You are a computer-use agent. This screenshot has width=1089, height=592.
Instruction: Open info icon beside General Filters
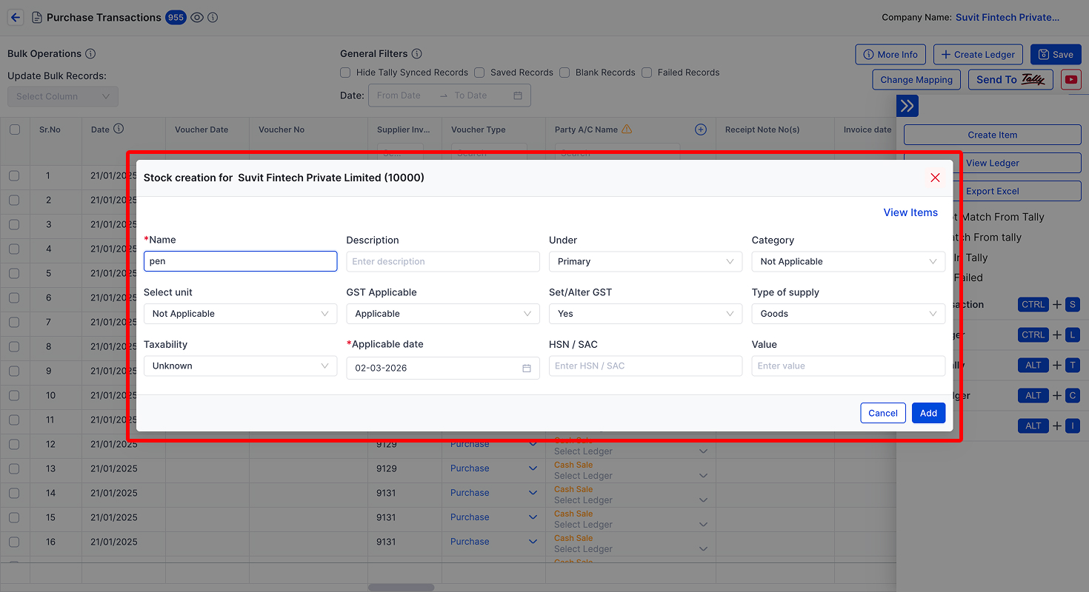pyautogui.click(x=416, y=54)
